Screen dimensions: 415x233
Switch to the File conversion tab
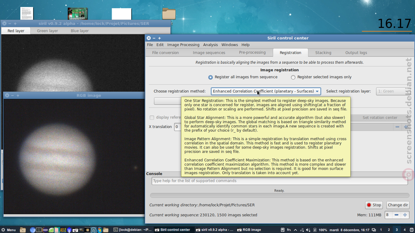click(x=165, y=53)
